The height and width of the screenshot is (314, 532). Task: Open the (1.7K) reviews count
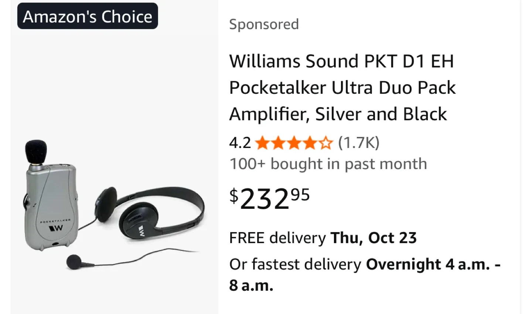pyautogui.click(x=359, y=143)
